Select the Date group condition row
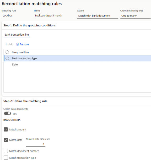 point(77,65)
